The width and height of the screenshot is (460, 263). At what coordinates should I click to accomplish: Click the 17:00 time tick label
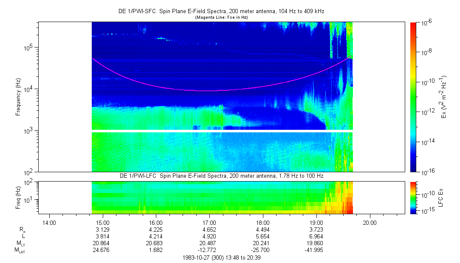tap(209, 223)
